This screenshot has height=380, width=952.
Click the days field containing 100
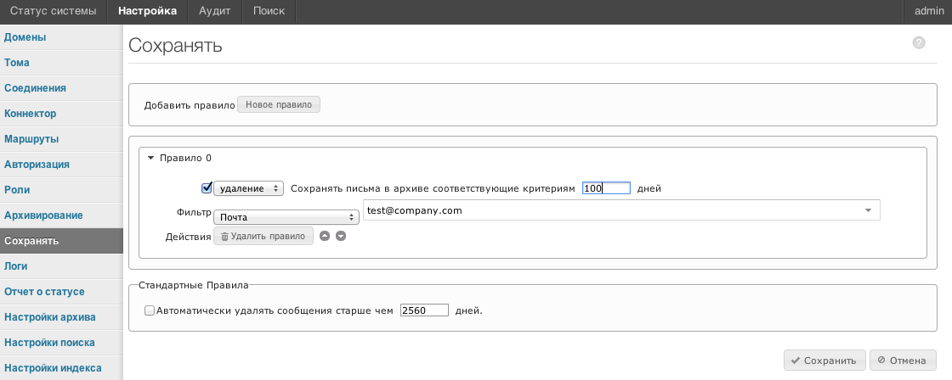[x=606, y=188]
